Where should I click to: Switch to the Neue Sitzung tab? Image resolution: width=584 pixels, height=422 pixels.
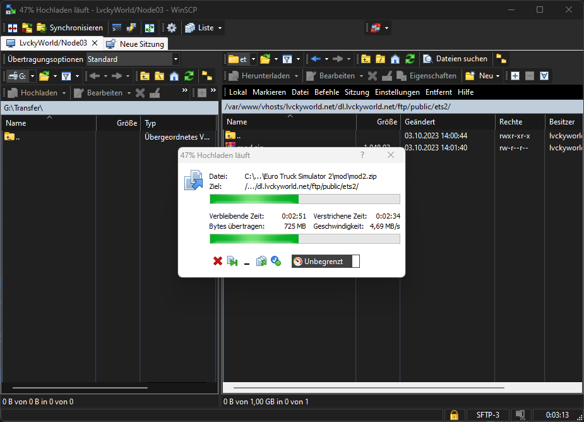click(x=136, y=44)
